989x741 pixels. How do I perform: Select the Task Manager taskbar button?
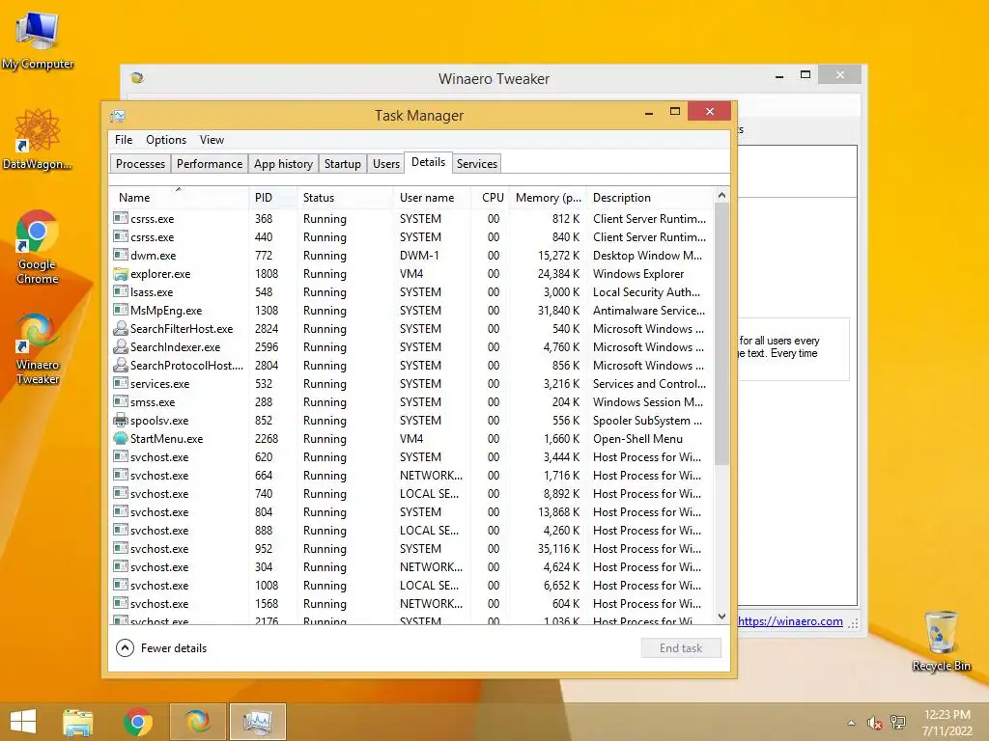point(257,722)
